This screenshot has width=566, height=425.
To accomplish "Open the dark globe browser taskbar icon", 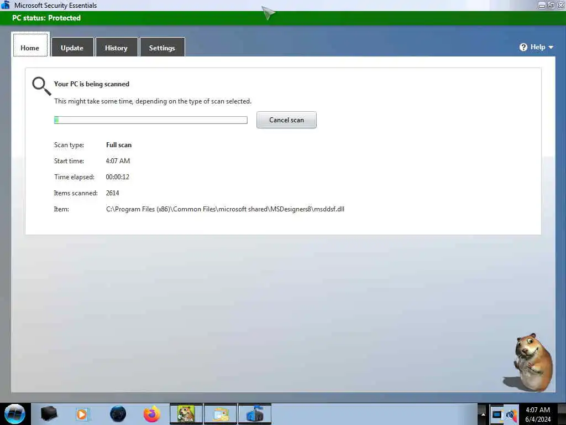I will point(118,414).
